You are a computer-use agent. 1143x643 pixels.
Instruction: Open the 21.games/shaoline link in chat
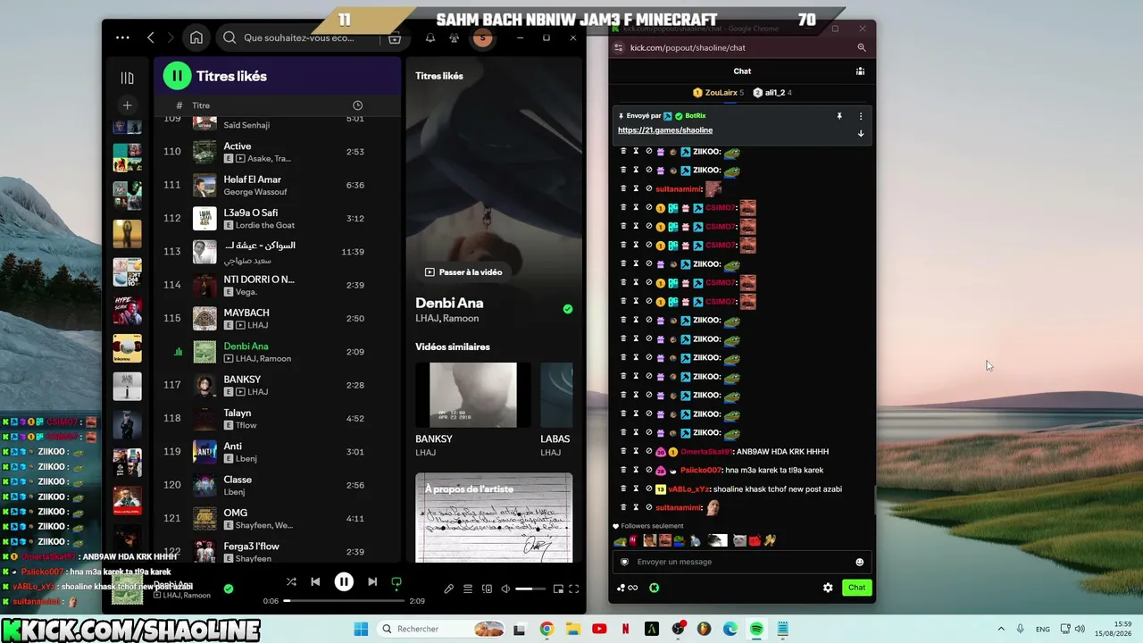coord(665,130)
